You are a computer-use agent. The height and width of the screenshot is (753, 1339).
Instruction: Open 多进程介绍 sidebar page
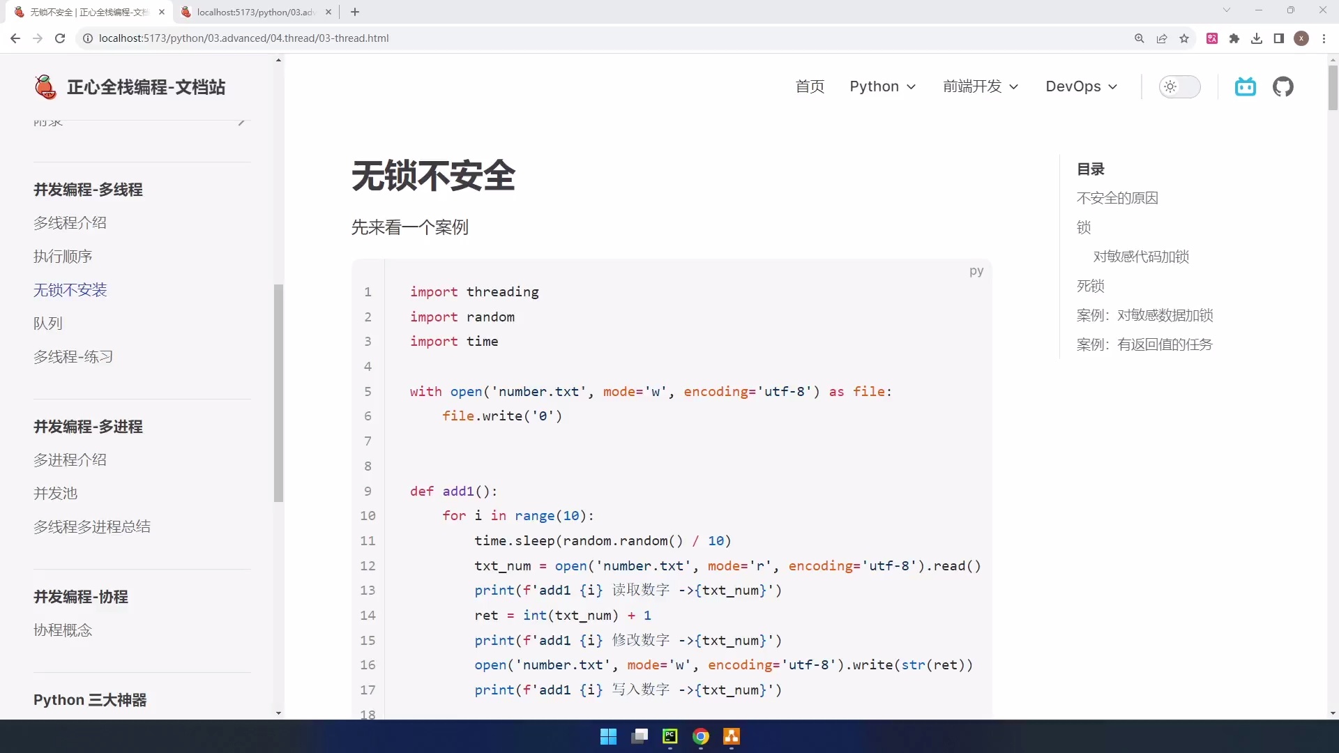coord(70,460)
